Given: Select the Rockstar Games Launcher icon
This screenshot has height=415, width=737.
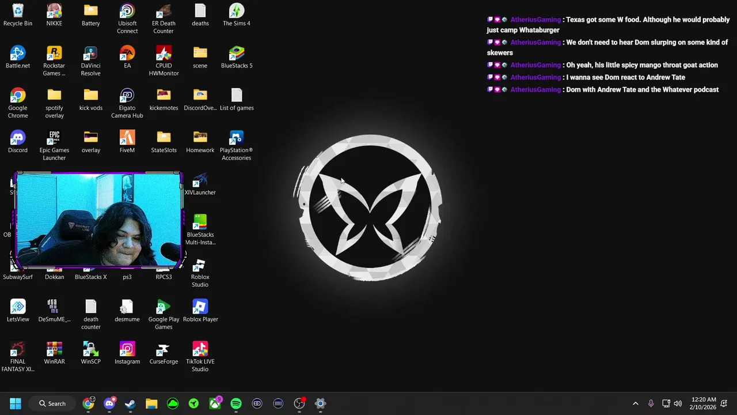Looking at the screenshot, I should [54, 61].
